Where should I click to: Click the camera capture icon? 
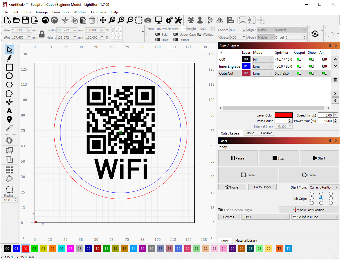(x=148, y=20)
